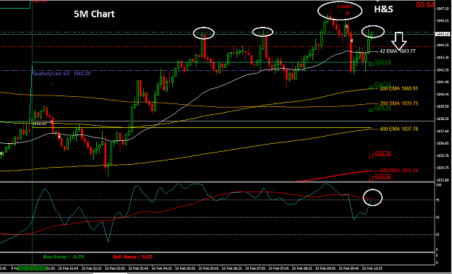Click the 10 Feb 08:25 time label
Screen dimensions: 452x274
pos(303,268)
